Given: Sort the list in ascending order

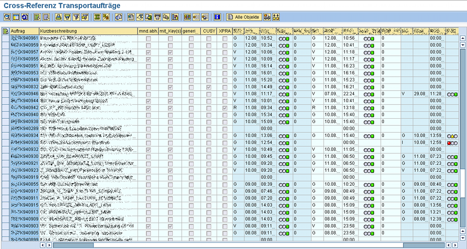Looking at the screenshot, I should pyautogui.click(x=59, y=17).
